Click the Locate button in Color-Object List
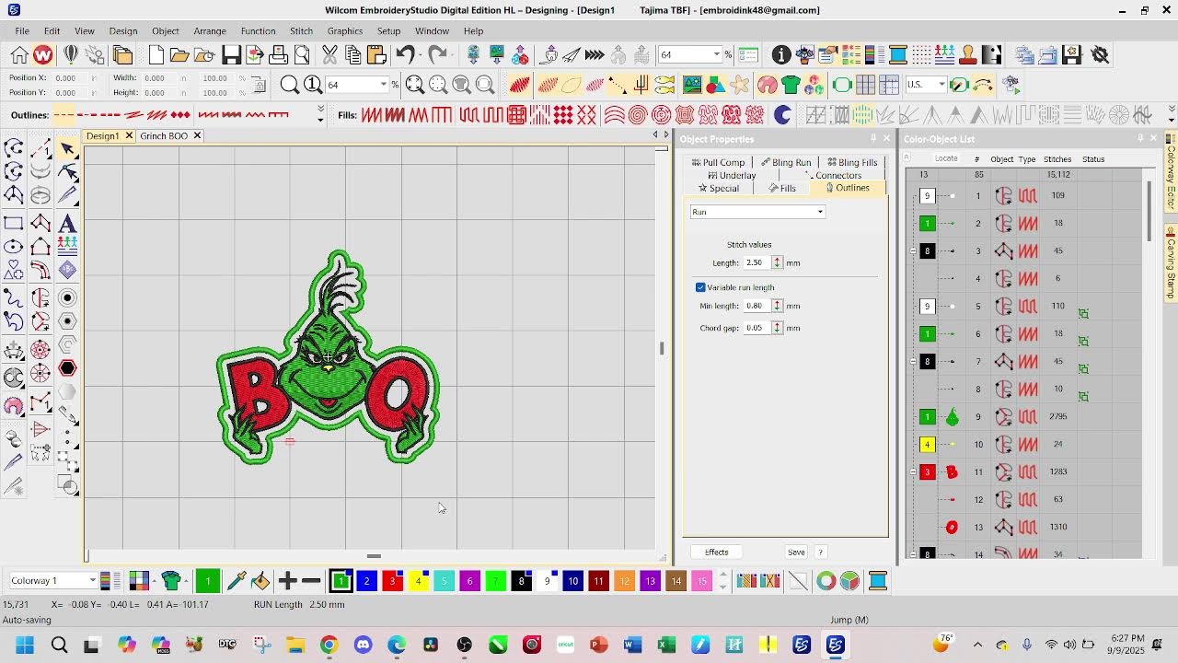 946,158
